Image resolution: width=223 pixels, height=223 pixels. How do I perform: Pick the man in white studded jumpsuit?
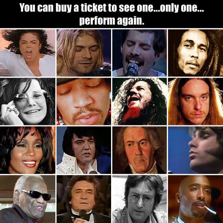(84, 150)
